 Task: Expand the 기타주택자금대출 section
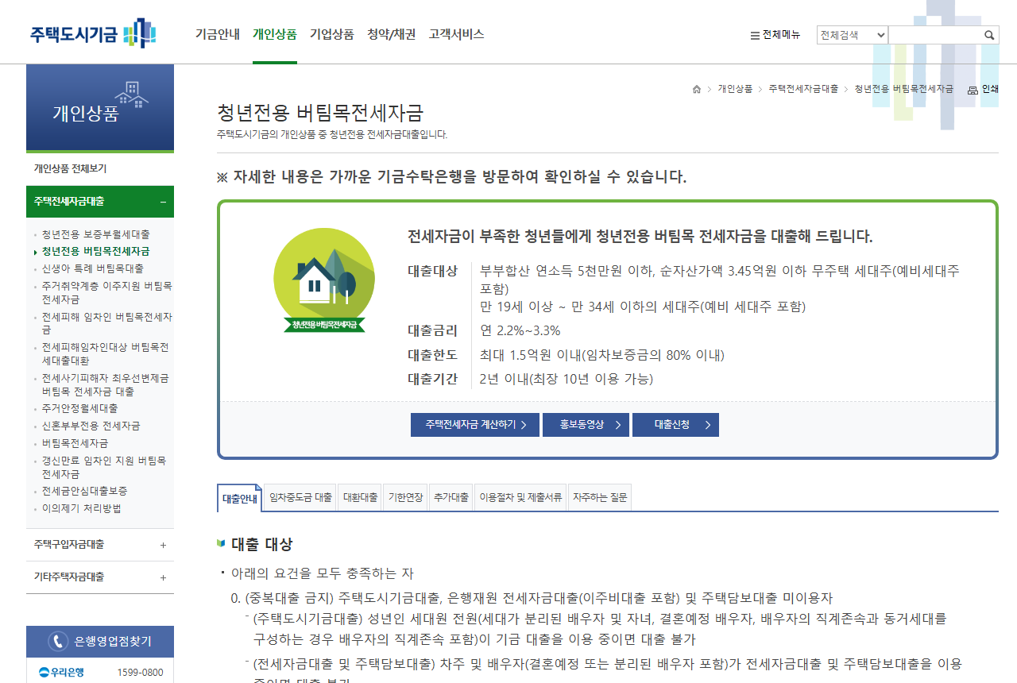point(100,577)
